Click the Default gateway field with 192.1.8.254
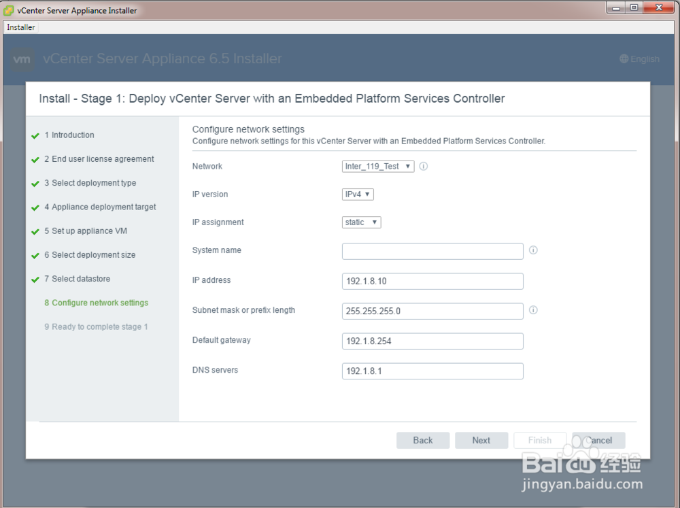The width and height of the screenshot is (680, 508). [432, 341]
